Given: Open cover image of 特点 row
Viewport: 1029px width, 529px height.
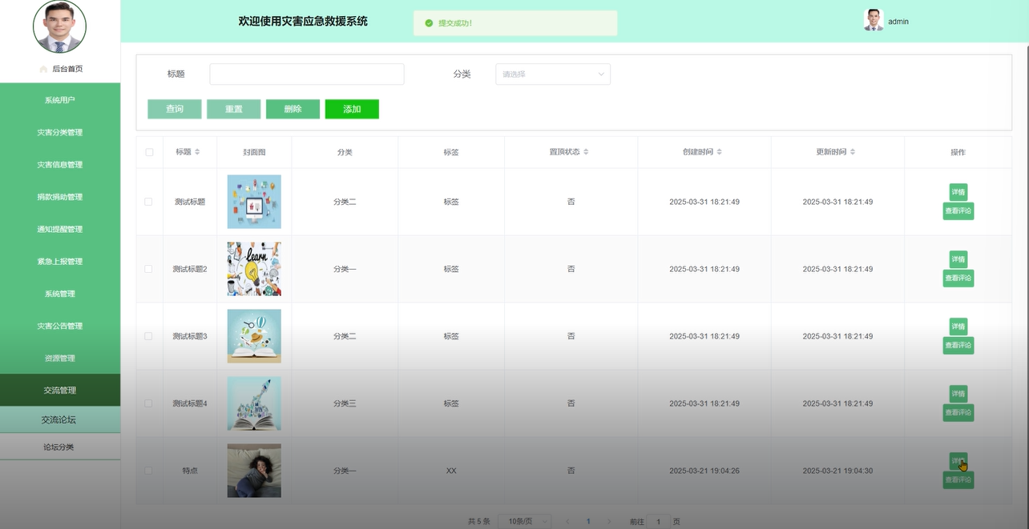Looking at the screenshot, I should (x=254, y=471).
